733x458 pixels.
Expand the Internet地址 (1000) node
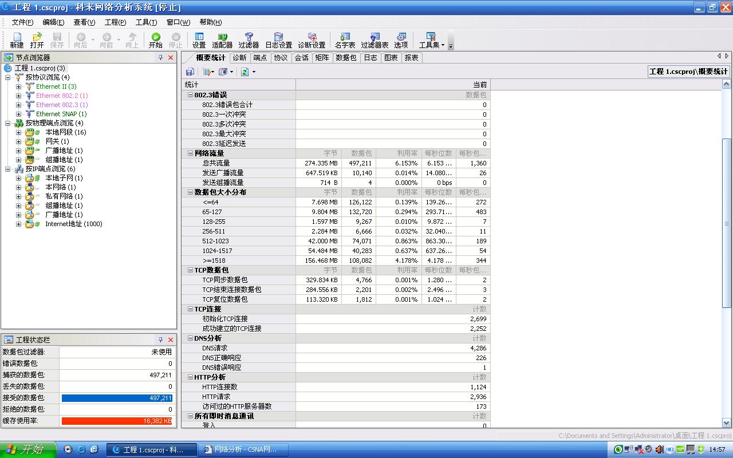(x=18, y=224)
